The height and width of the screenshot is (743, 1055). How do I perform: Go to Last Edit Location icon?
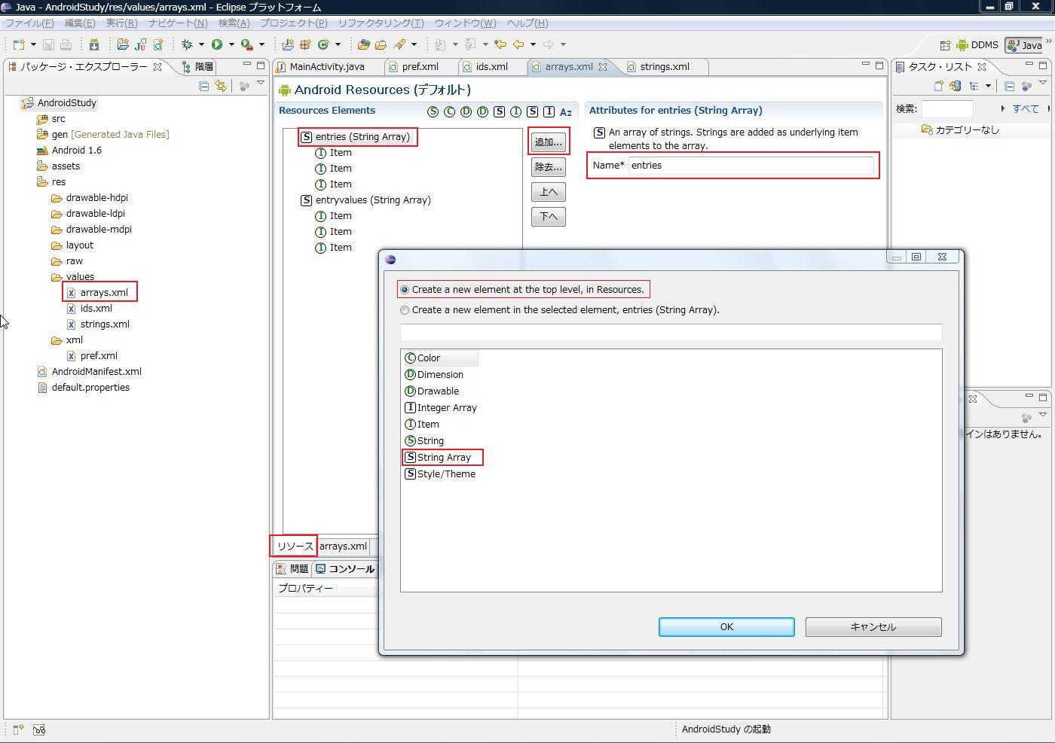500,45
